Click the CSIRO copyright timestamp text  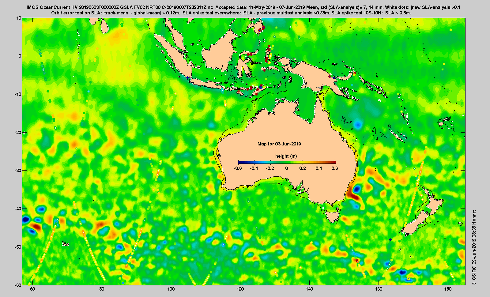(x=474, y=248)
